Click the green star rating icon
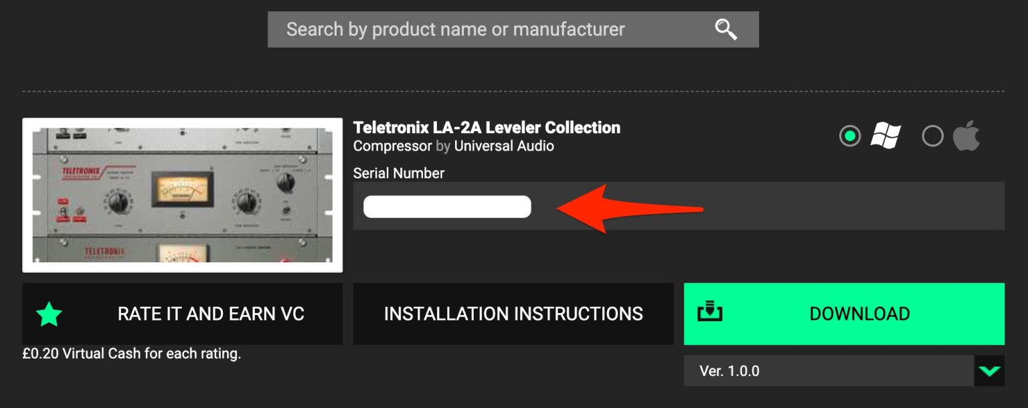This screenshot has width=1028, height=408. pos(49,314)
